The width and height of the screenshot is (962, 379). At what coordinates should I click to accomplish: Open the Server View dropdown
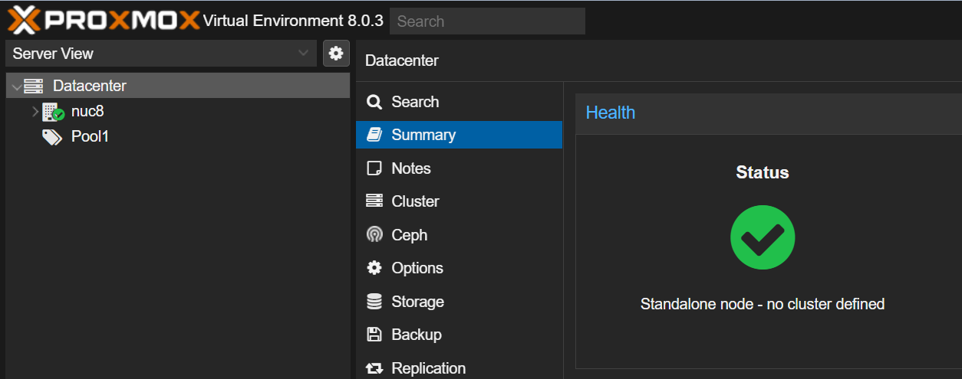point(161,54)
